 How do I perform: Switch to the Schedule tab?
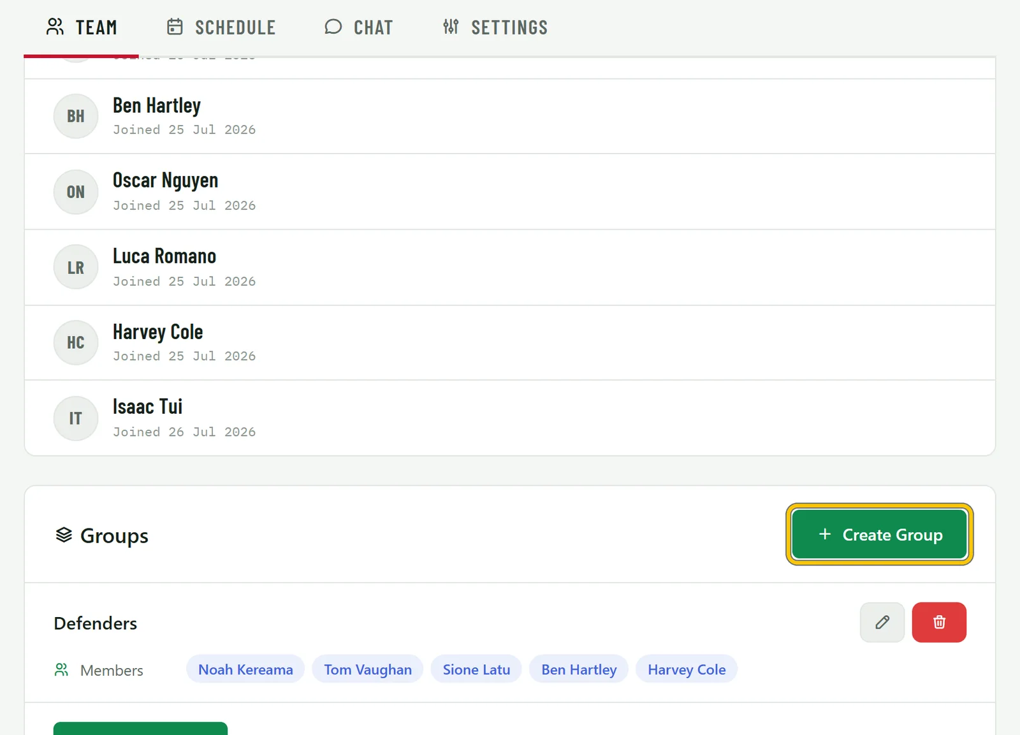tap(221, 27)
